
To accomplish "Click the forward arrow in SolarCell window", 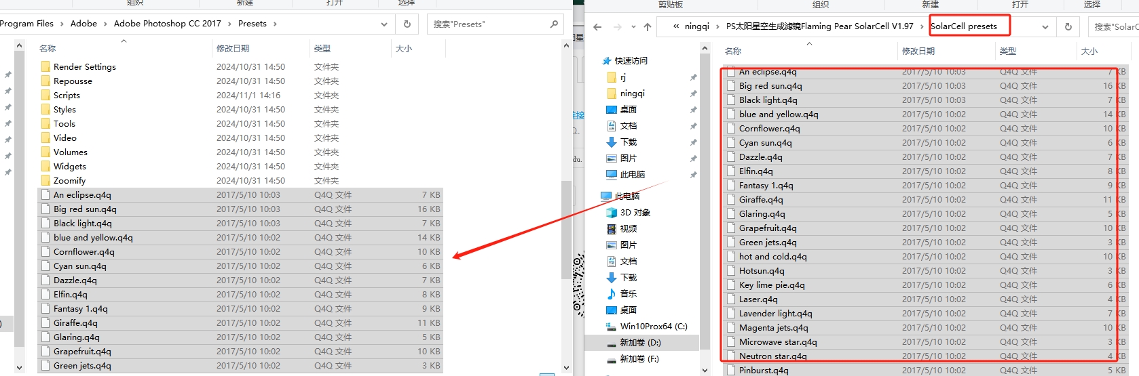I will (x=617, y=27).
